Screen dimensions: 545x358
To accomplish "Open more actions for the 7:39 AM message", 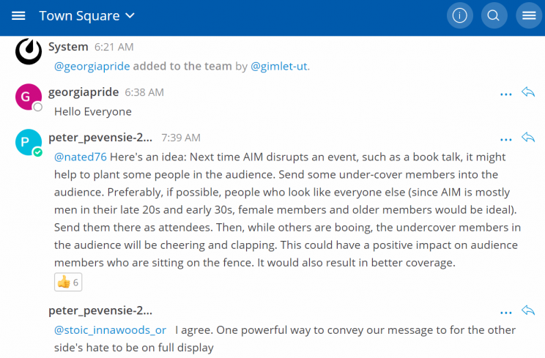I will point(505,139).
